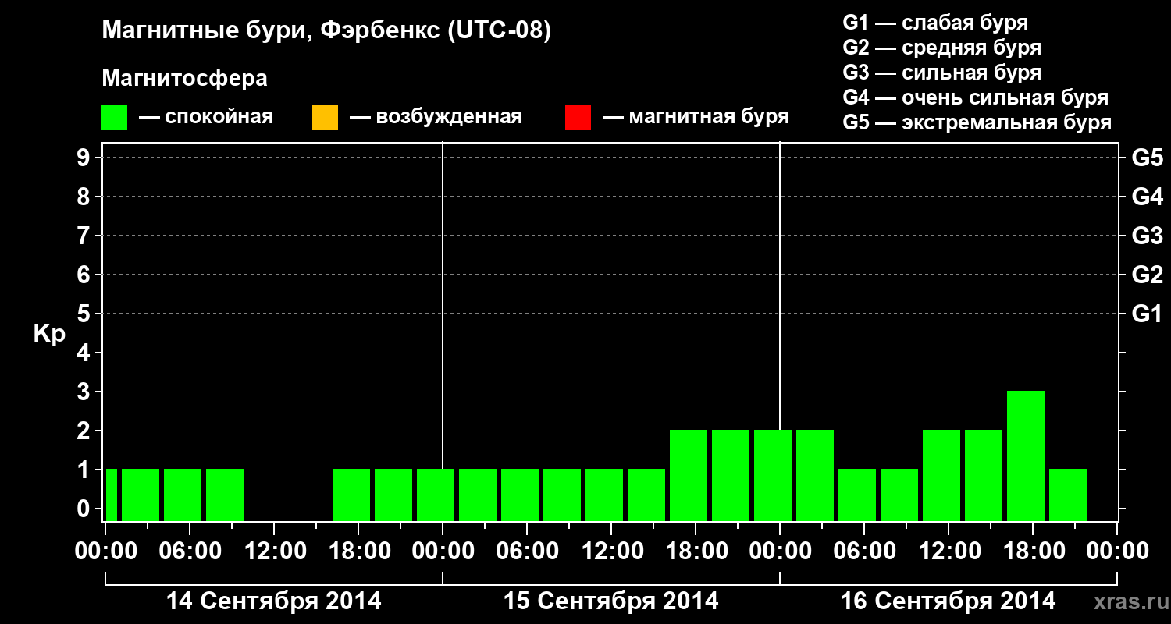Click the green 'спокойная' legend swatch

pyautogui.click(x=115, y=118)
